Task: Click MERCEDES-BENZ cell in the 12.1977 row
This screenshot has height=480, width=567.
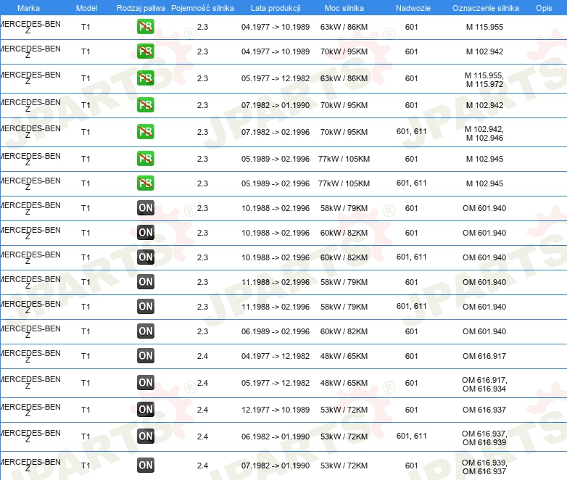Action: click(30, 410)
